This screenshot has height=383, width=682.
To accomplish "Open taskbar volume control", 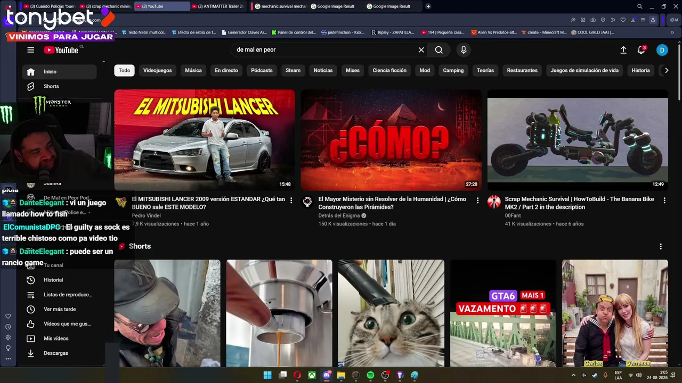I will pos(639,375).
